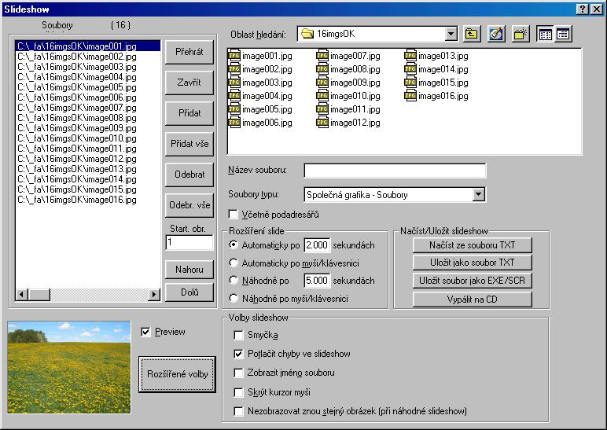Select image005.jpg in the slideshow file list
This screenshot has height=430, width=607.
click(x=77, y=87)
